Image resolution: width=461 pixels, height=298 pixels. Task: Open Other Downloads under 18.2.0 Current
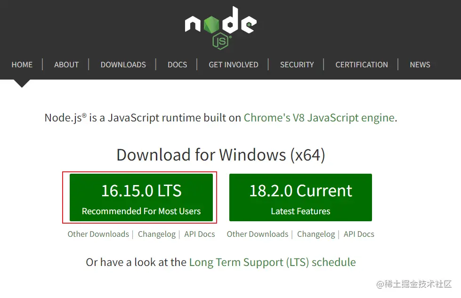(258, 234)
